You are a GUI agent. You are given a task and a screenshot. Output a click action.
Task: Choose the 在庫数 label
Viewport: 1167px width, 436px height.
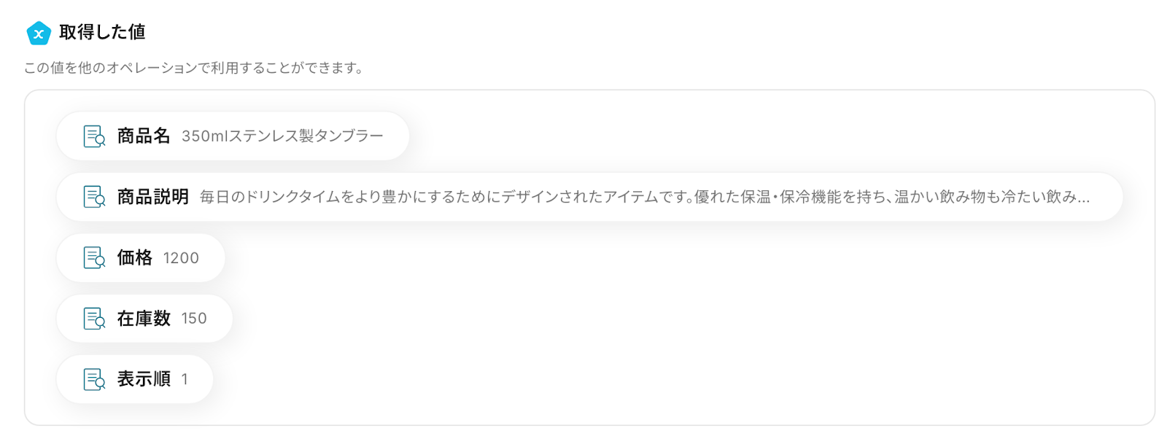[144, 319]
